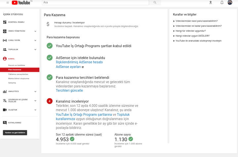Open the hamburger guide menu
Image resolution: width=238 pixels, height=157 pixels.
tap(8, 3)
